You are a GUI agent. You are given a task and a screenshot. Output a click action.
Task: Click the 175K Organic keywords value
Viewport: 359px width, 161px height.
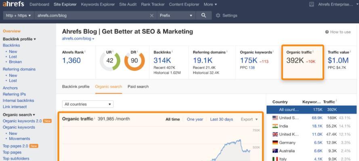coord(249,60)
